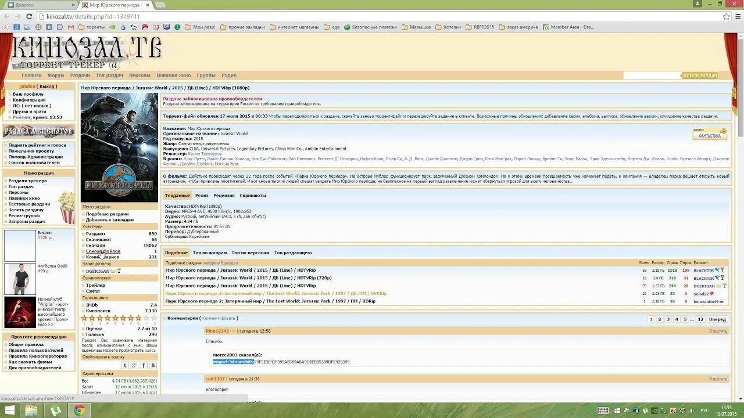
Task: Reload the page with Chrome refresh button
Action: coord(29,16)
